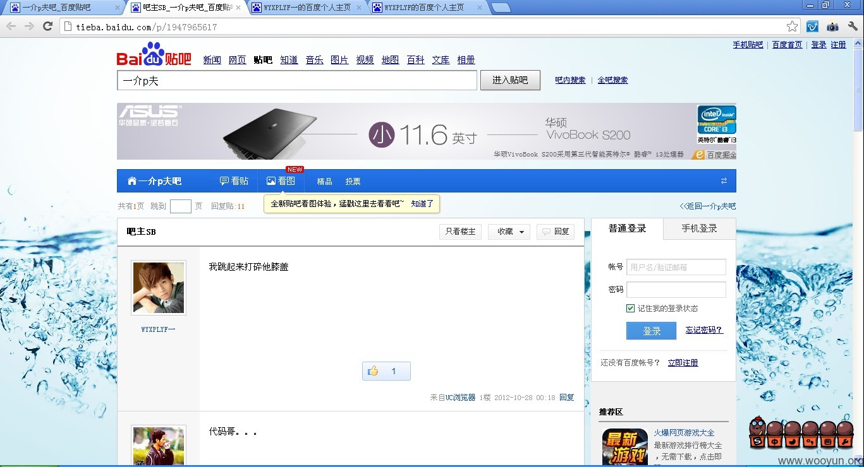Open 知道 link in top navigation
Viewport: 864px width, 467px height.
289,60
